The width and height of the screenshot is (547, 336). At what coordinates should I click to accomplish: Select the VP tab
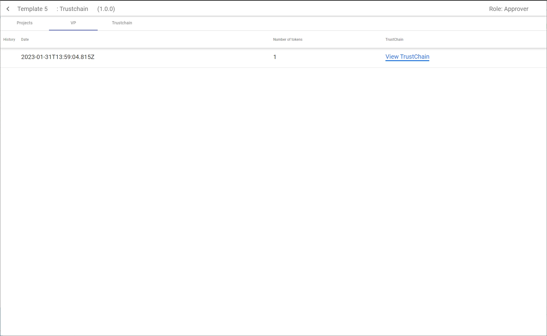[73, 23]
